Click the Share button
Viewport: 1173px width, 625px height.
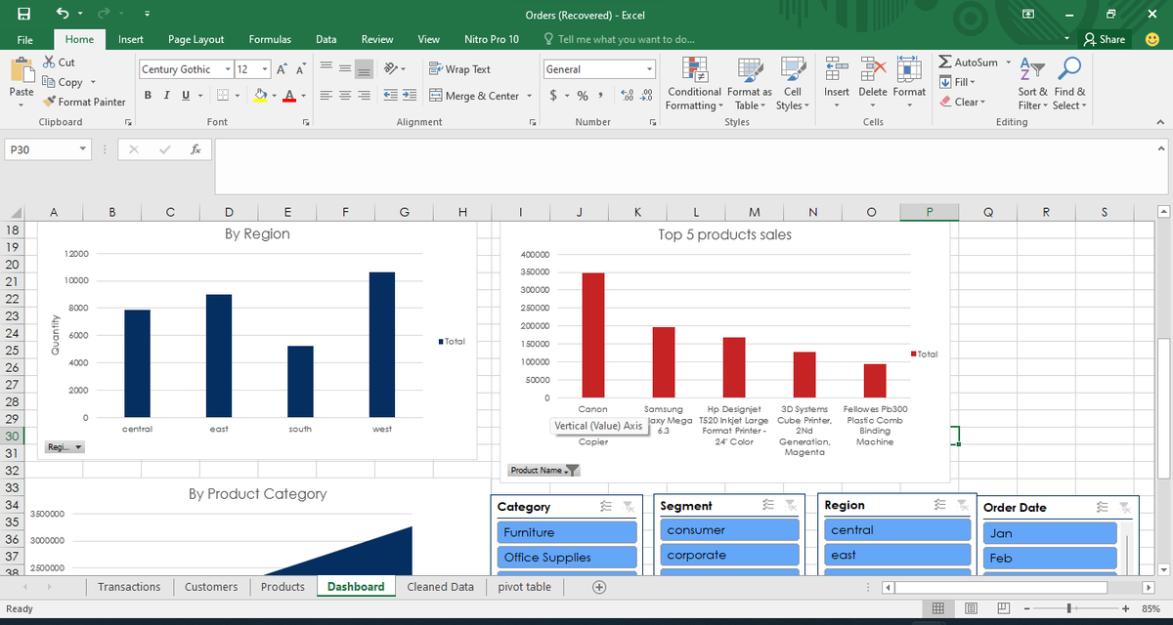pos(1105,39)
